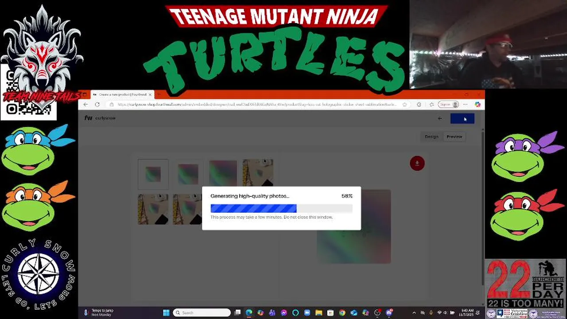Click the address bar URL field
567x319 pixels.
(x=257, y=105)
